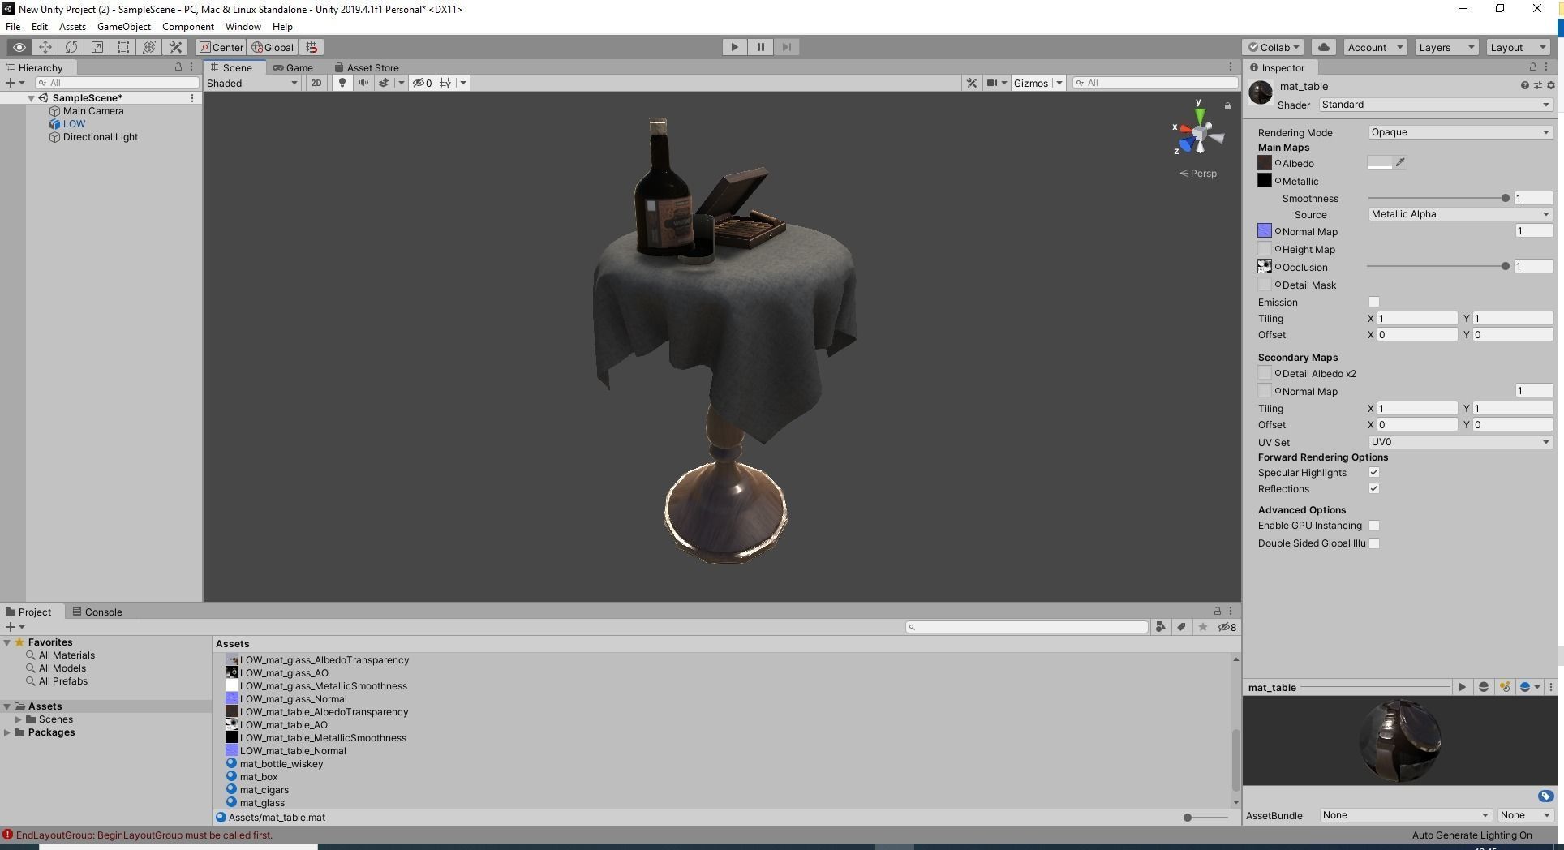Viewport: 1564px width, 850px height.
Task: Open the Account button
Action: [1375, 47]
